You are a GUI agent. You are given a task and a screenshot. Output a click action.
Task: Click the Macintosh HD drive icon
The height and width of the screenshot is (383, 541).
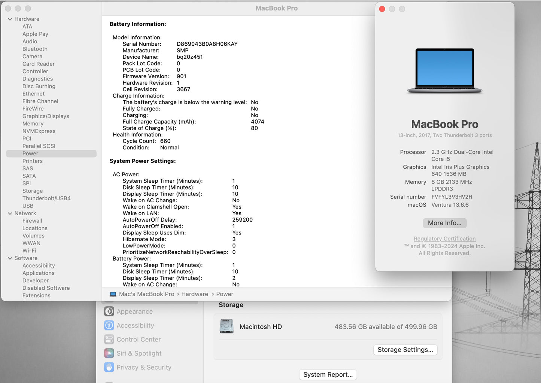(x=227, y=326)
